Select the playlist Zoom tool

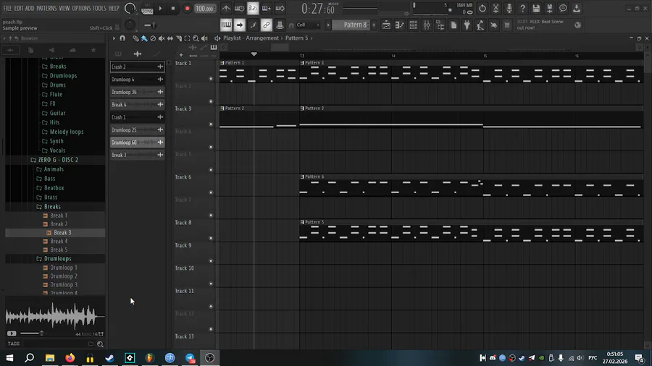196,38
